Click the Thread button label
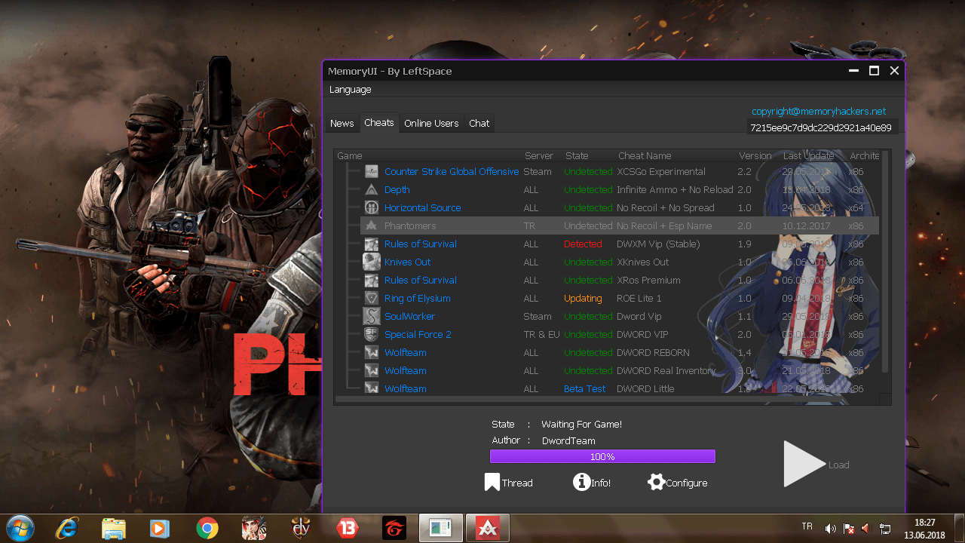 (517, 483)
